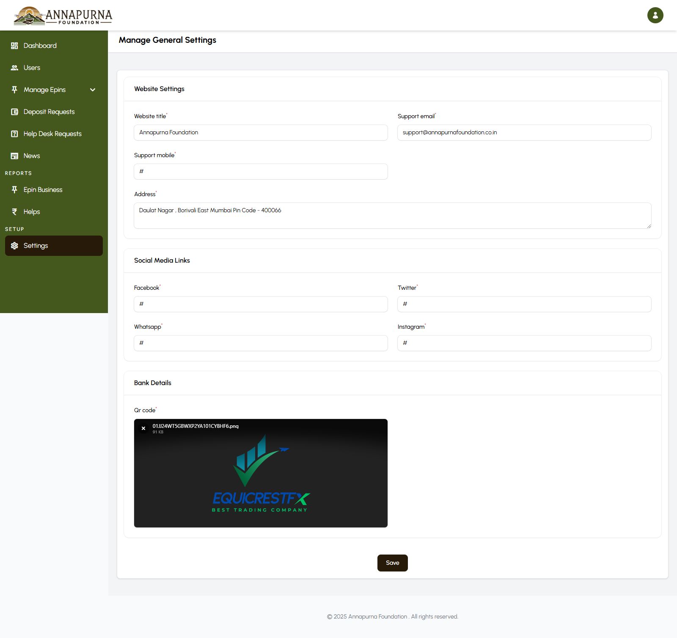Remove the uploaded QR code image
This screenshot has width=677, height=638.
click(143, 428)
